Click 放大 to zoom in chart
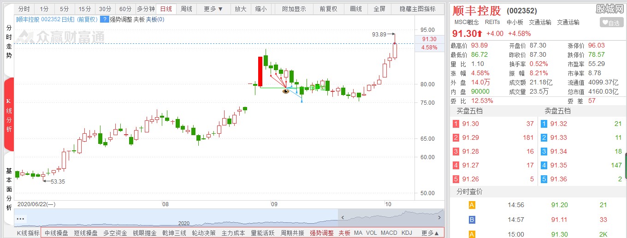This screenshot has width=627, height=238. pos(241,9)
